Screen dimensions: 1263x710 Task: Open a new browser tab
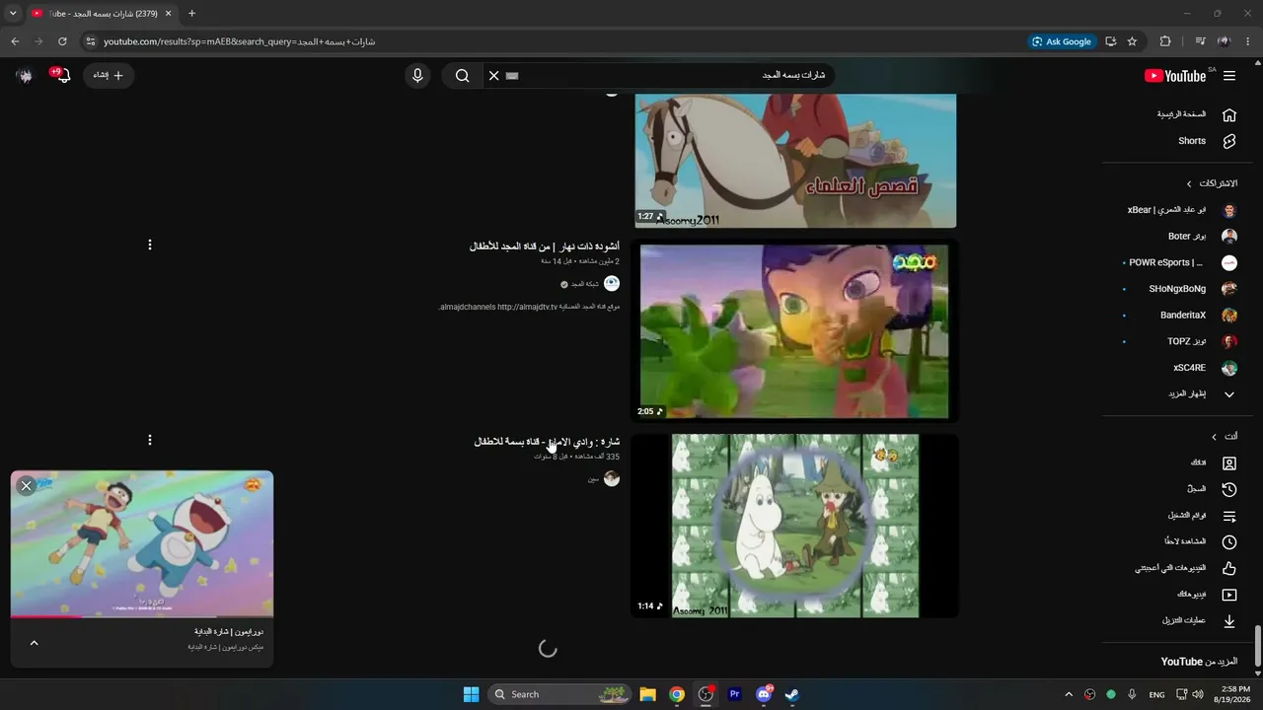(191, 14)
